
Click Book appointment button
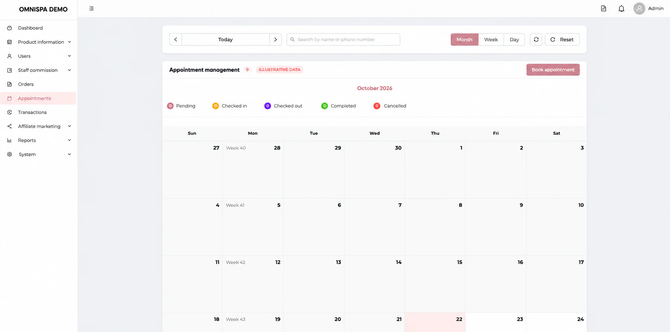coord(553,70)
